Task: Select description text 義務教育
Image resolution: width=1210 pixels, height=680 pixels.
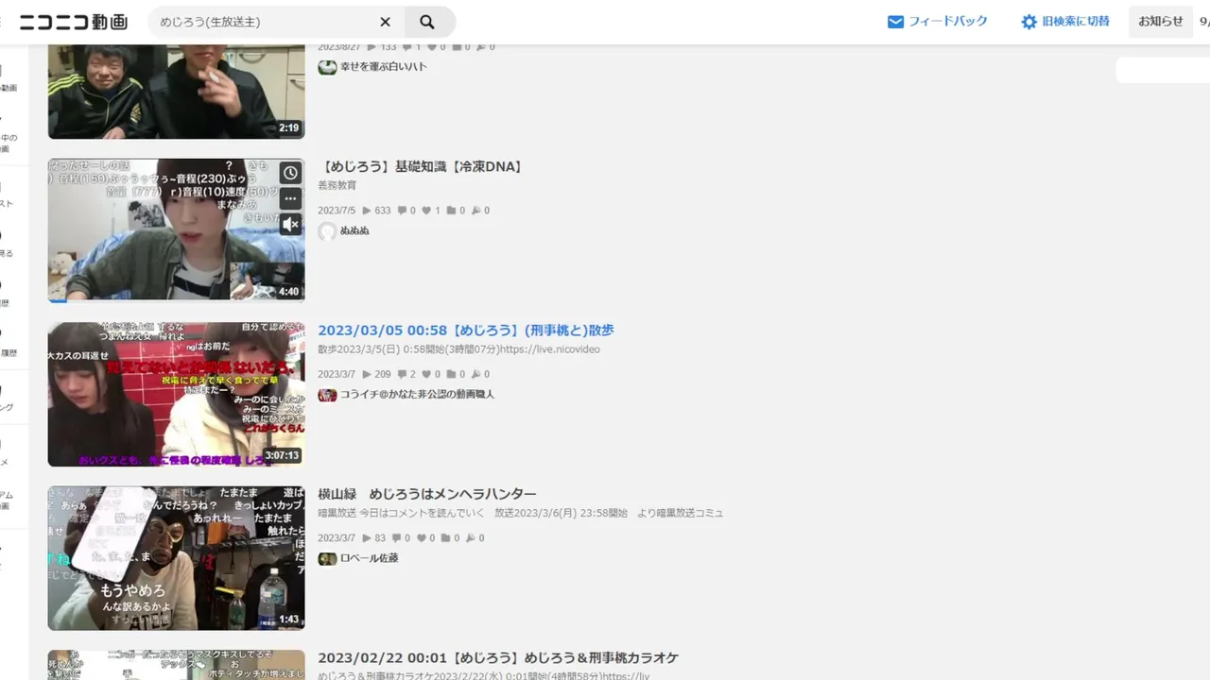Action: coord(337,185)
